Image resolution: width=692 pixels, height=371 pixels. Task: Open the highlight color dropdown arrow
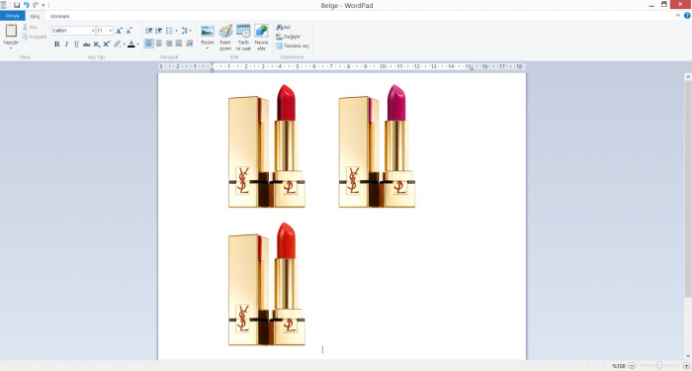[124, 44]
